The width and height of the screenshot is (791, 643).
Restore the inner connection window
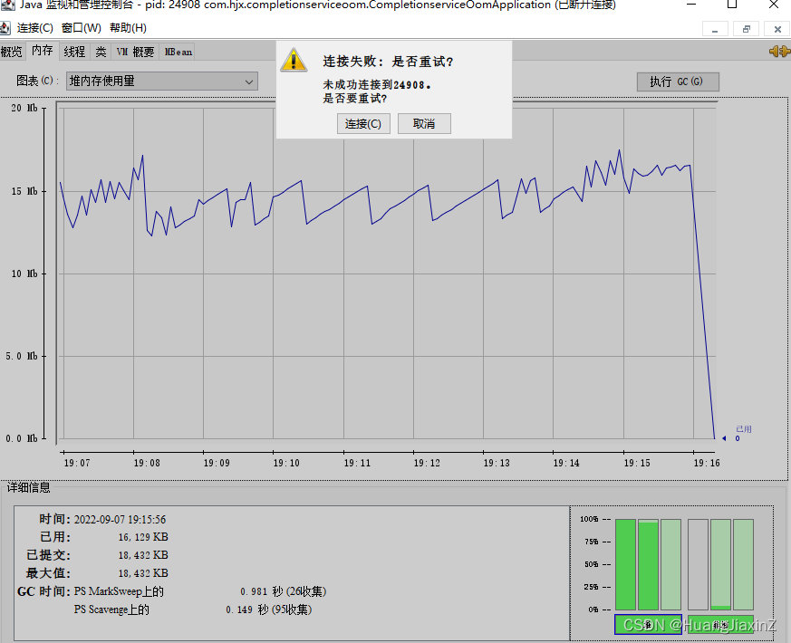click(747, 29)
